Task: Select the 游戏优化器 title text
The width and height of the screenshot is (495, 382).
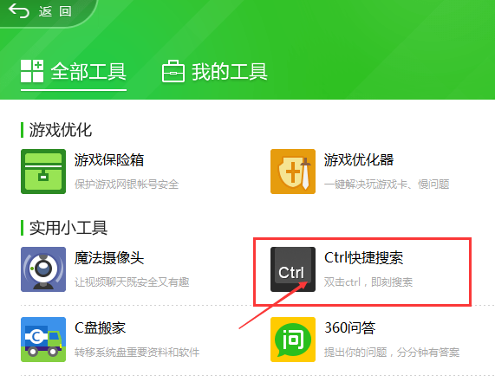Action: pyautogui.click(x=359, y=160)
